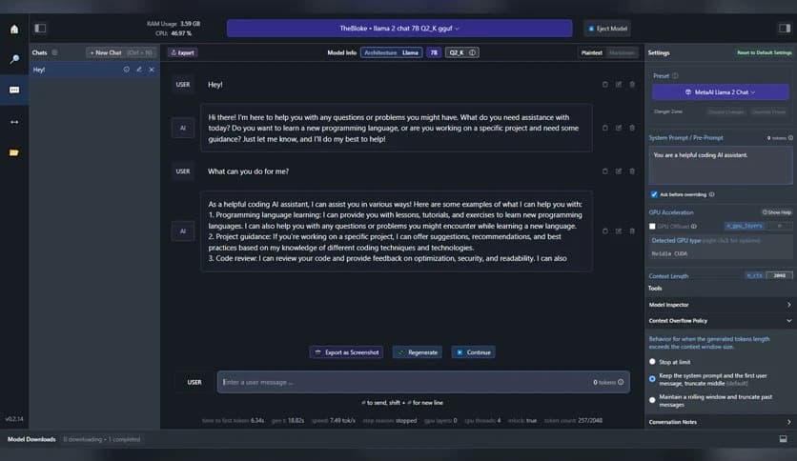Image resolution: width=797 pixels, height=461 pixels.
Task: Enable the GPU Offload checkbox
Action: tap(652, 227)
